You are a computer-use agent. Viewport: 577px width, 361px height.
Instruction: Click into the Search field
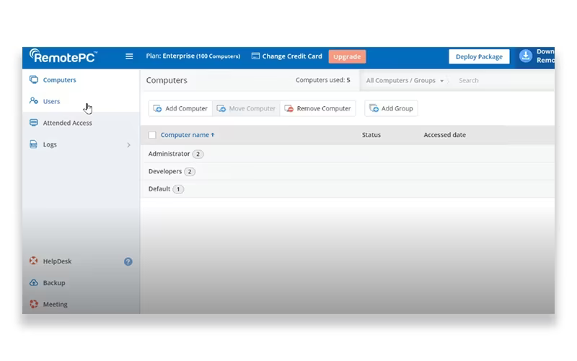pos(504,80)
